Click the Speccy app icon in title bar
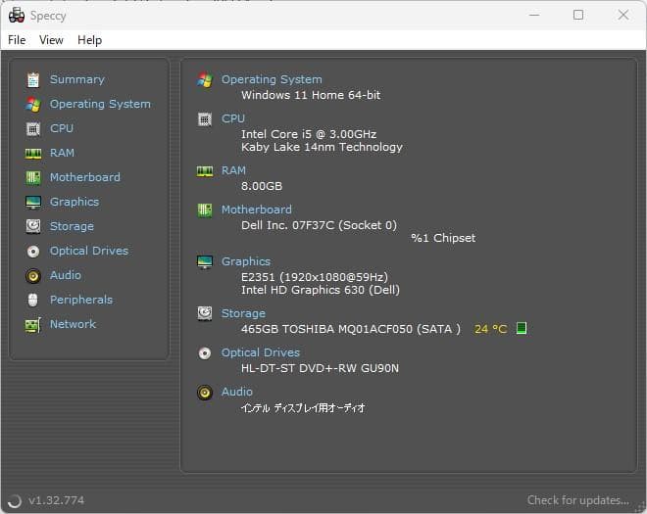The width and height of the screenshot is (647, 514). click(x=17, y=16)
